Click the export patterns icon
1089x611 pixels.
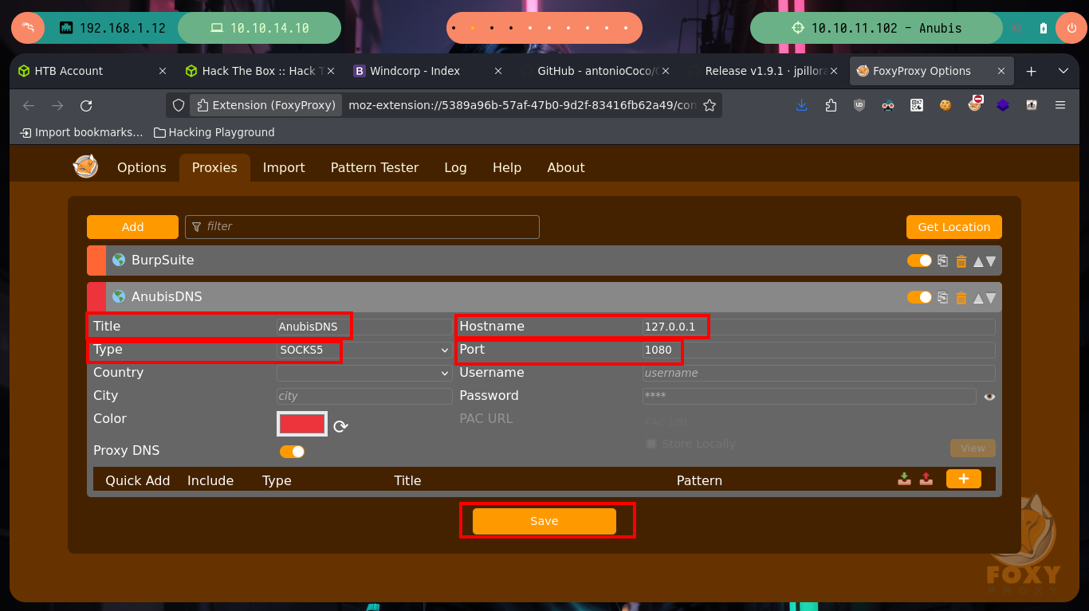pos(926,479)
